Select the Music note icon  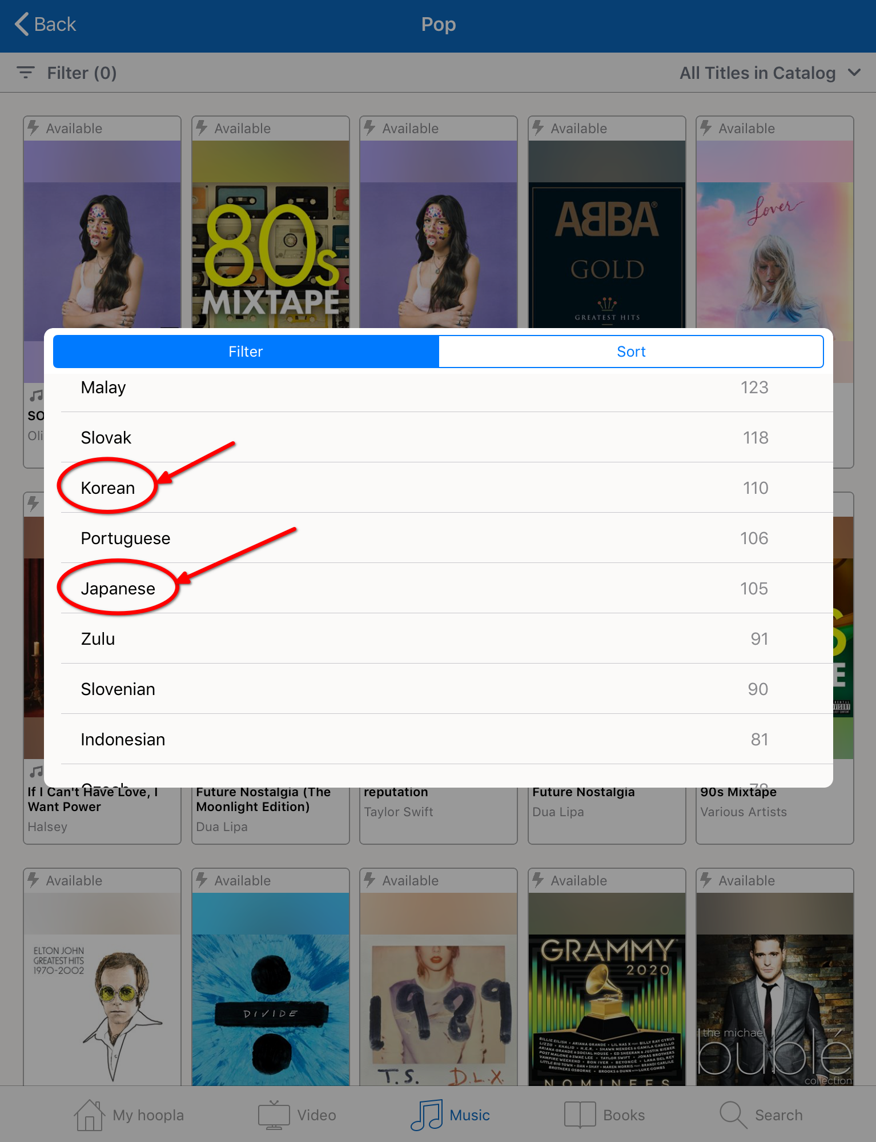point(426,1115)
